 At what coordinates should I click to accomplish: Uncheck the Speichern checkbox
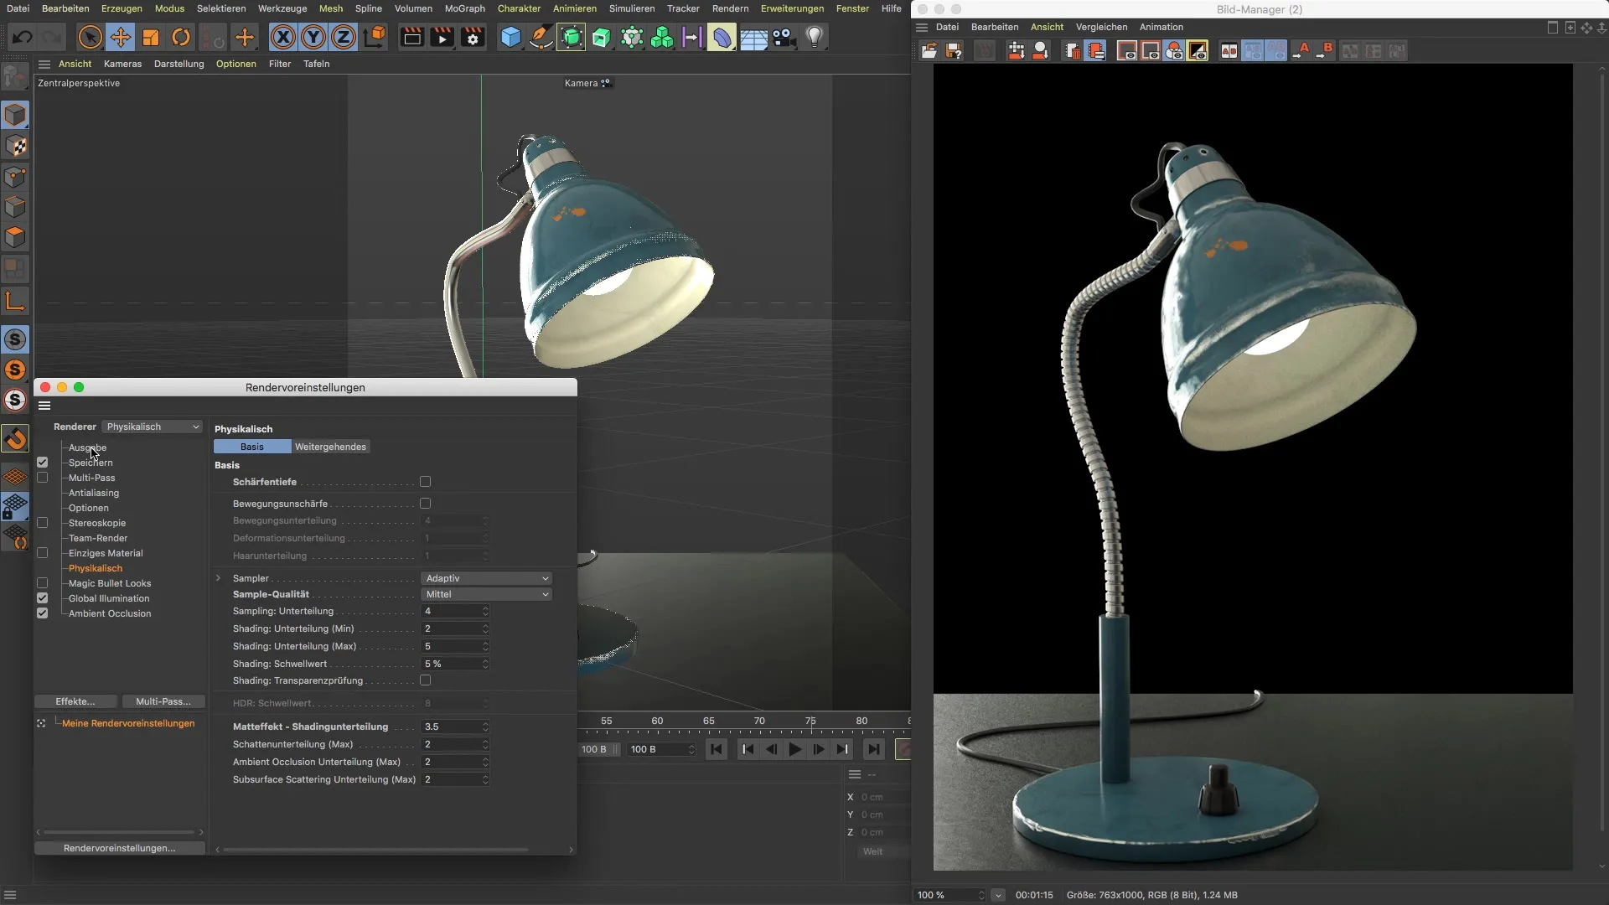pyautogui.click(x=43, y=463)
